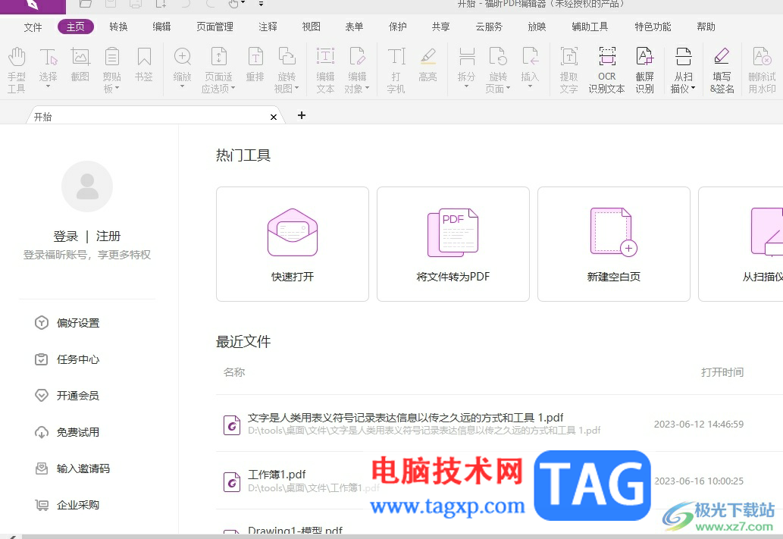Click the Reflow (重排) icon
This screenshot has height=539, width=783.
[255, 56]
